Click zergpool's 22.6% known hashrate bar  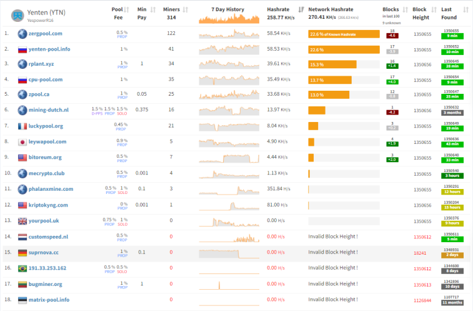pyautogui.click(x=344, y=34)
